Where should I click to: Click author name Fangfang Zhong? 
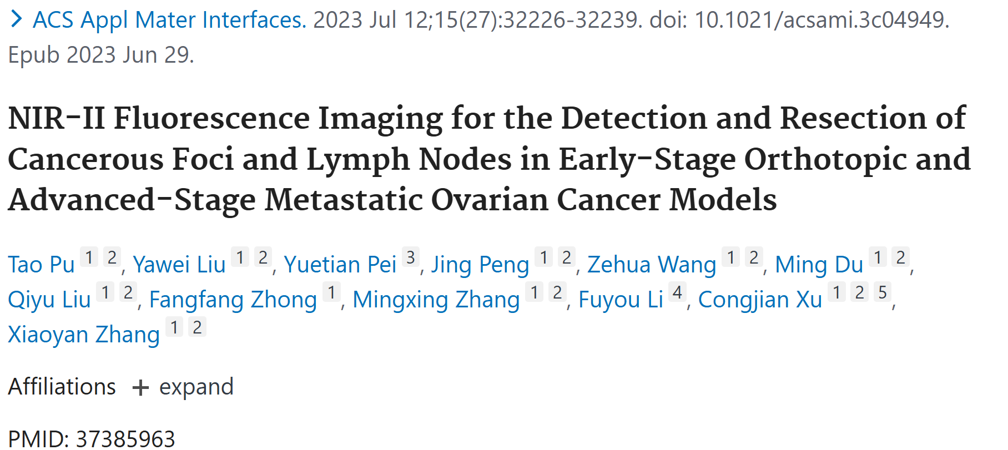[233, 300]
